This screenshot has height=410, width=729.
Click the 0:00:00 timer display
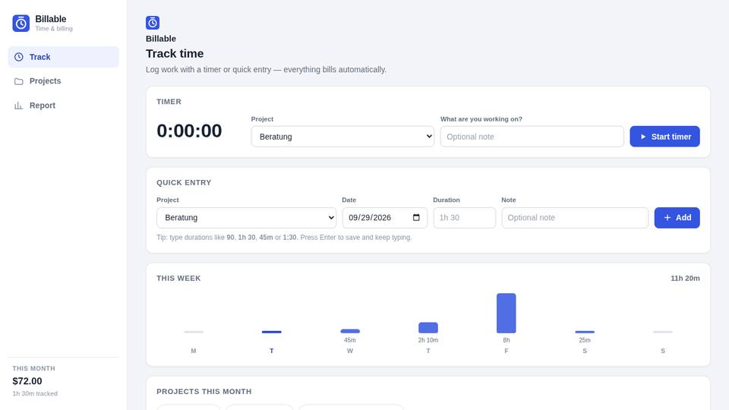tap(189, 131)
